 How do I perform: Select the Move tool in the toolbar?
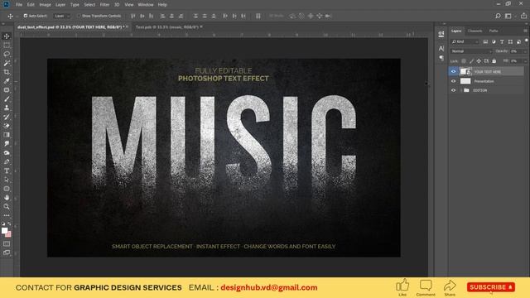pos(7,36)
